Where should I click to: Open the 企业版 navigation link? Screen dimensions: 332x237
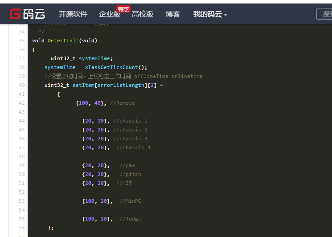point(110,14)
